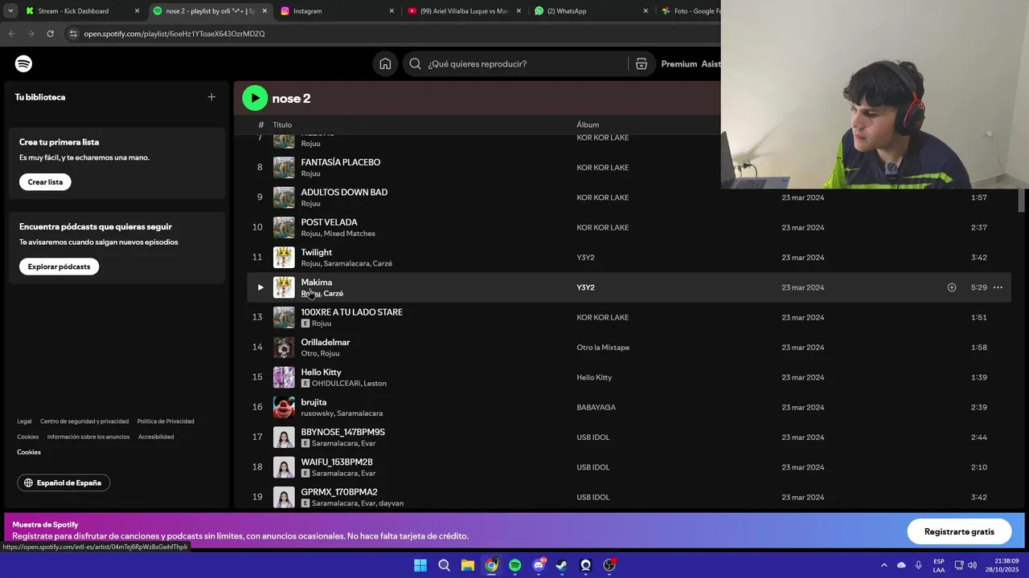Click the Premium link
This screenshot has width=1029, height=578.
coord(678,64)
